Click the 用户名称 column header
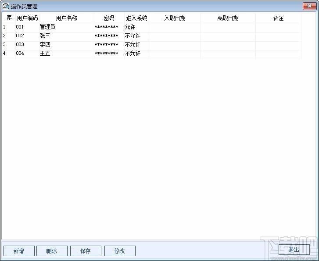 (x=67, y=18)
